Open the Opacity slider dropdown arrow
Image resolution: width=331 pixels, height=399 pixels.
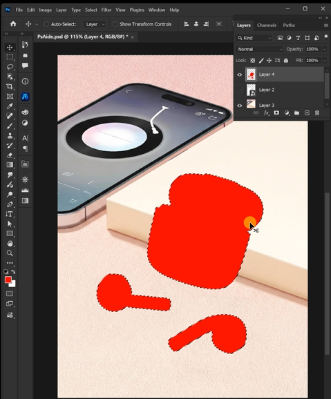(x=325, y=49)
